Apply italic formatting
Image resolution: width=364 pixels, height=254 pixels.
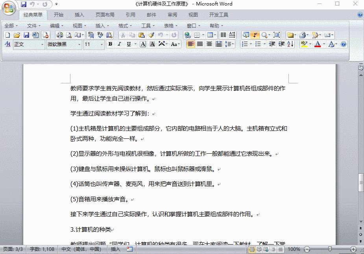(x=119, y=44)
